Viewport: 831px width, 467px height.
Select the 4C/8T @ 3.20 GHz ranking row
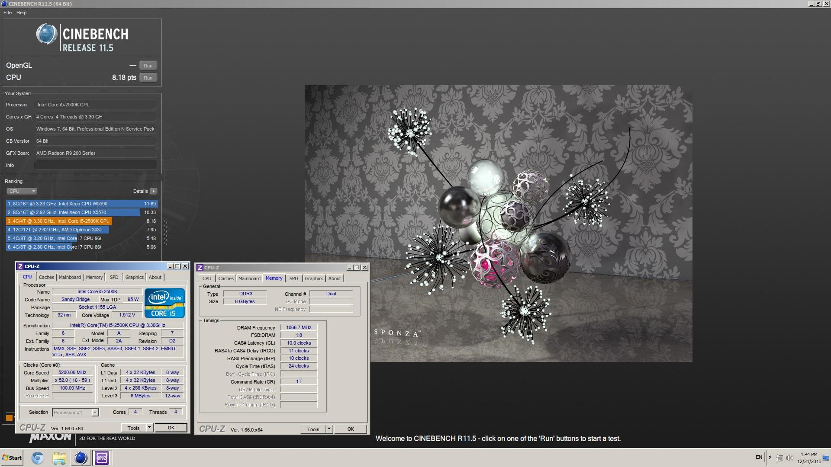pyautogui.click(x=82, y=238)
